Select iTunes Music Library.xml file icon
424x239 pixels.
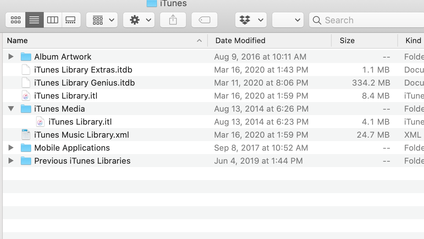(26, 135)
